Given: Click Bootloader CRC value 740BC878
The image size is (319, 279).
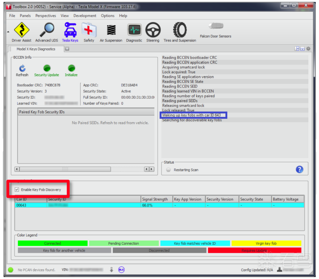Looking at the screenshot, I should [x=52, y=85].
